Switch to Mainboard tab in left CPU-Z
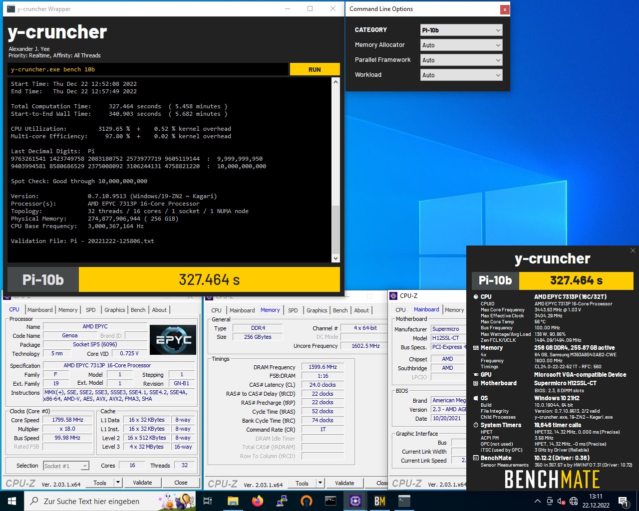This screenshot has width=639, height=511. tap(40, 310)
